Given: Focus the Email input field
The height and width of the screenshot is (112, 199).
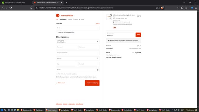Looking at the screenshot, I should (78, 28).
